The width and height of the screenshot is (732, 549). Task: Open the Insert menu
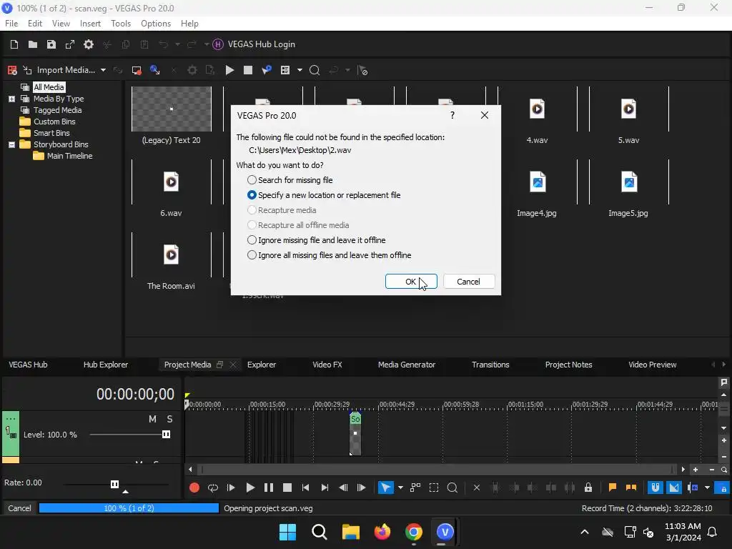[x=90, y=24]
